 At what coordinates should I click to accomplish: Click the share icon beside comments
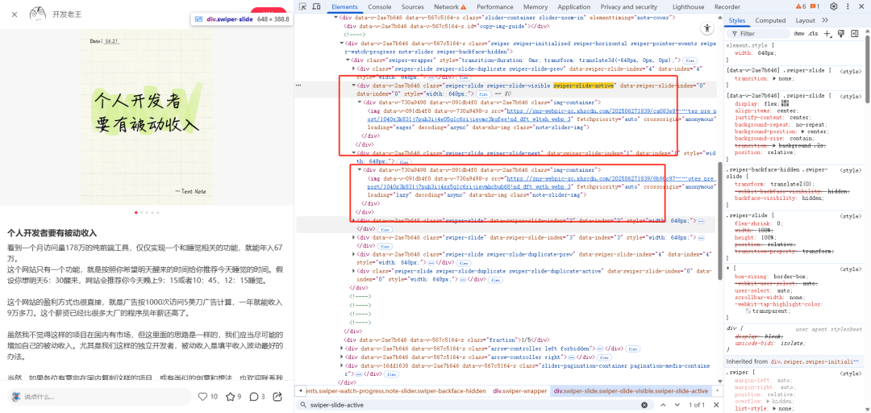point(278,396)
